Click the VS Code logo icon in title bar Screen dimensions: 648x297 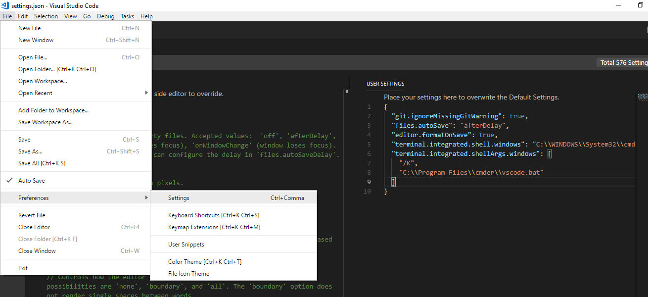(5, 6)
